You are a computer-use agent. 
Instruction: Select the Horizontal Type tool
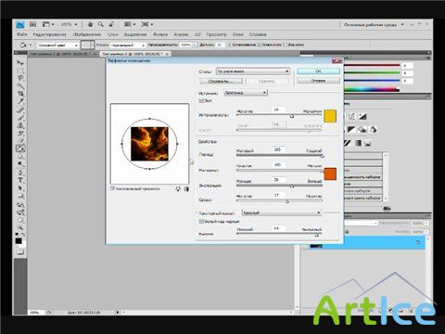click(20, 180)
